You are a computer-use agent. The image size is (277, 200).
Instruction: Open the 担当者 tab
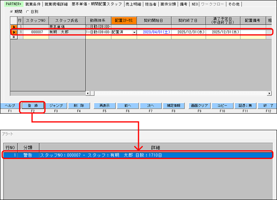pyautogui.click(x=151, y=4)
